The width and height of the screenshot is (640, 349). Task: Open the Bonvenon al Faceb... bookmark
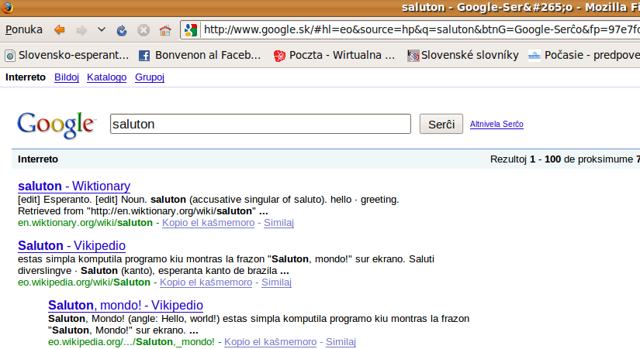[200, 55]
